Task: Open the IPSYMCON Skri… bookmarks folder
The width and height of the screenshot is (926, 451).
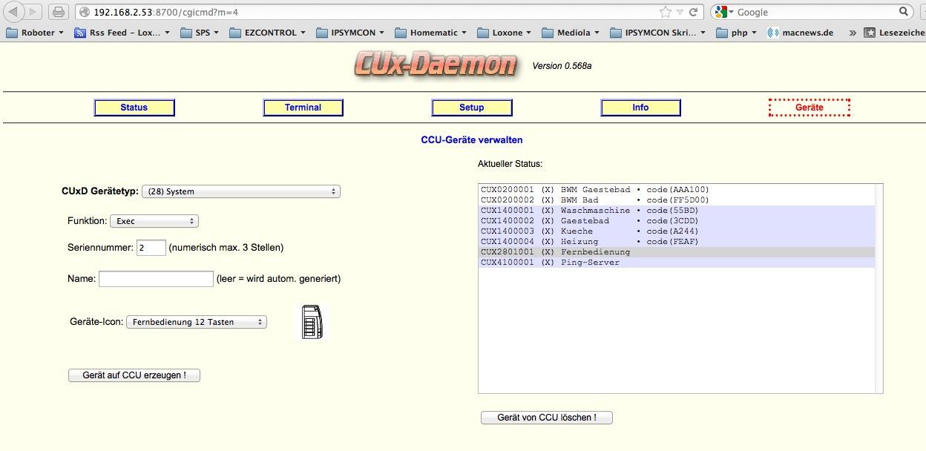Action: (659, 33)
